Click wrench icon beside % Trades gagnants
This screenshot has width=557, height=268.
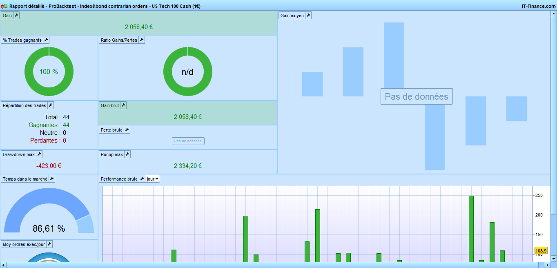pos(46,40)
